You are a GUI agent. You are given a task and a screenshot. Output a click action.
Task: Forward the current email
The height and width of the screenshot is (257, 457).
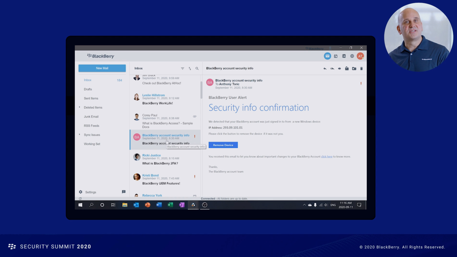[339, 69]
